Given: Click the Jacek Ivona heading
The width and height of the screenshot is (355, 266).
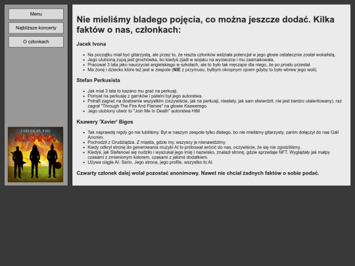Looking at the screenshot, I should point(91,44).
